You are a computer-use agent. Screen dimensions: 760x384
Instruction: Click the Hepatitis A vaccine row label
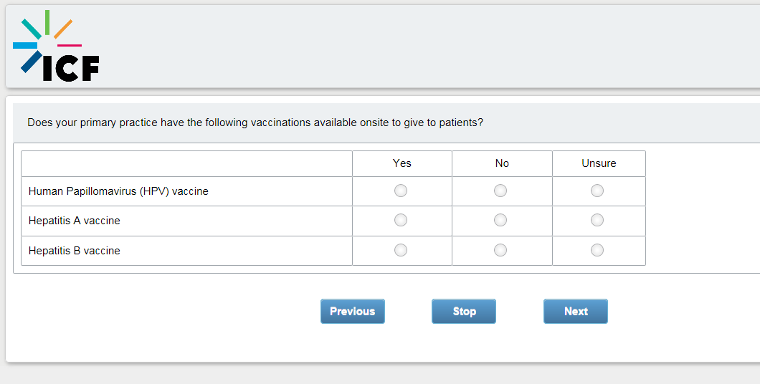[75, 221]
